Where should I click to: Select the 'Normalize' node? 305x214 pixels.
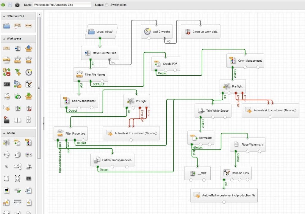(x=201, y=138)
